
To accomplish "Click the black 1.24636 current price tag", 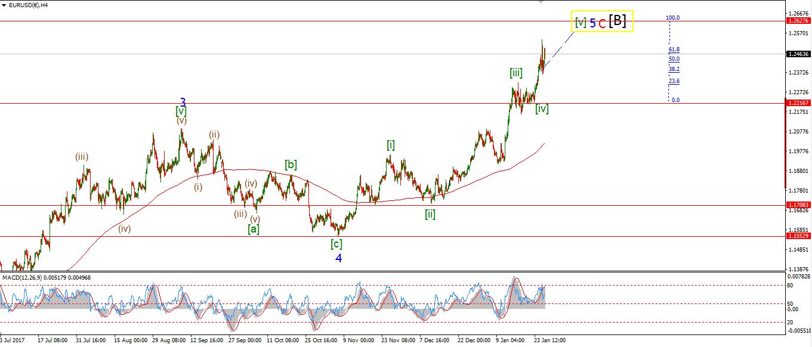I will 798,54.
